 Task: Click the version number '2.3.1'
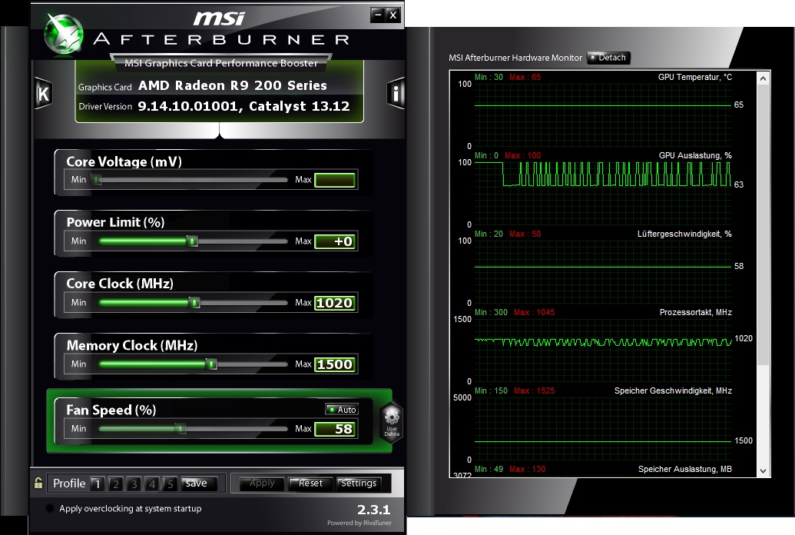(373, 509)
